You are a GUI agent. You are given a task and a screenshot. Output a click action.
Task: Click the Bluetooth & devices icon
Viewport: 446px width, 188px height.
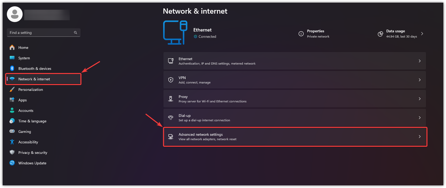coord(12,69)
